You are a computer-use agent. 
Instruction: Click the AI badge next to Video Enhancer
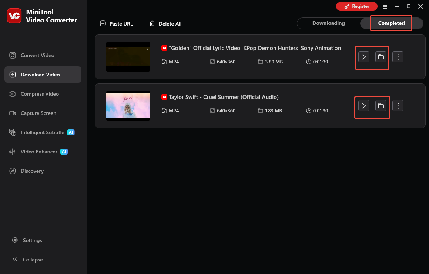[64, 152]
